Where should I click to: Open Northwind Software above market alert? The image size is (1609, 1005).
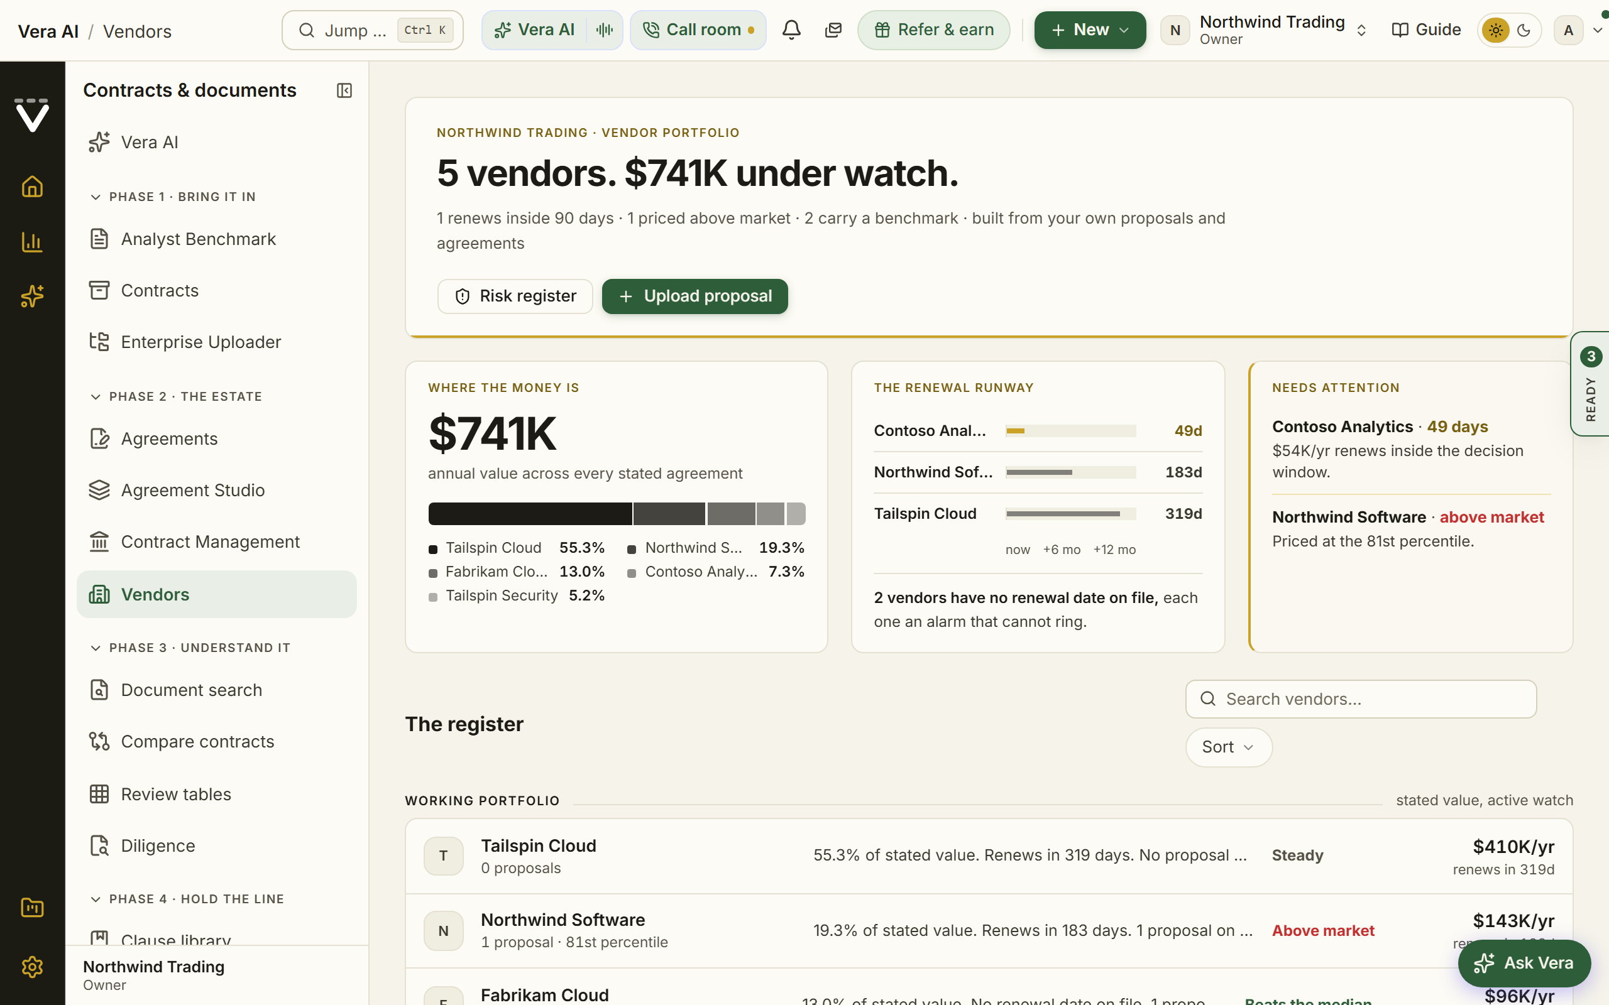coord(1411,528)
